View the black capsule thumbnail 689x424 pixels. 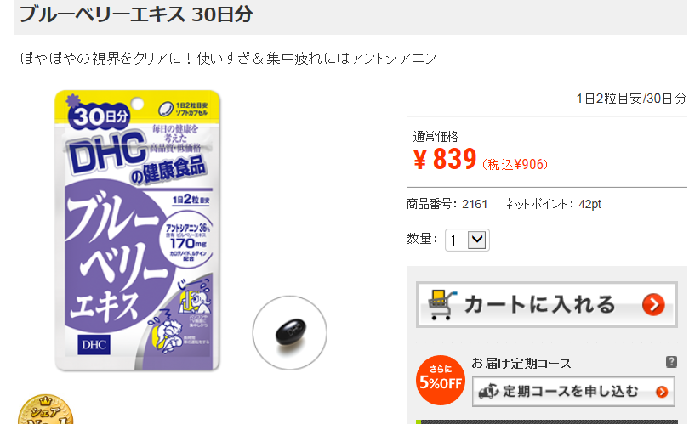tap(289, 333)
